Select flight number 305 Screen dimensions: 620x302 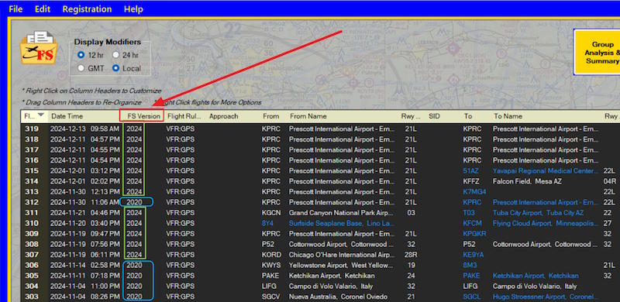pyautogui.click(x=32, y=276)
